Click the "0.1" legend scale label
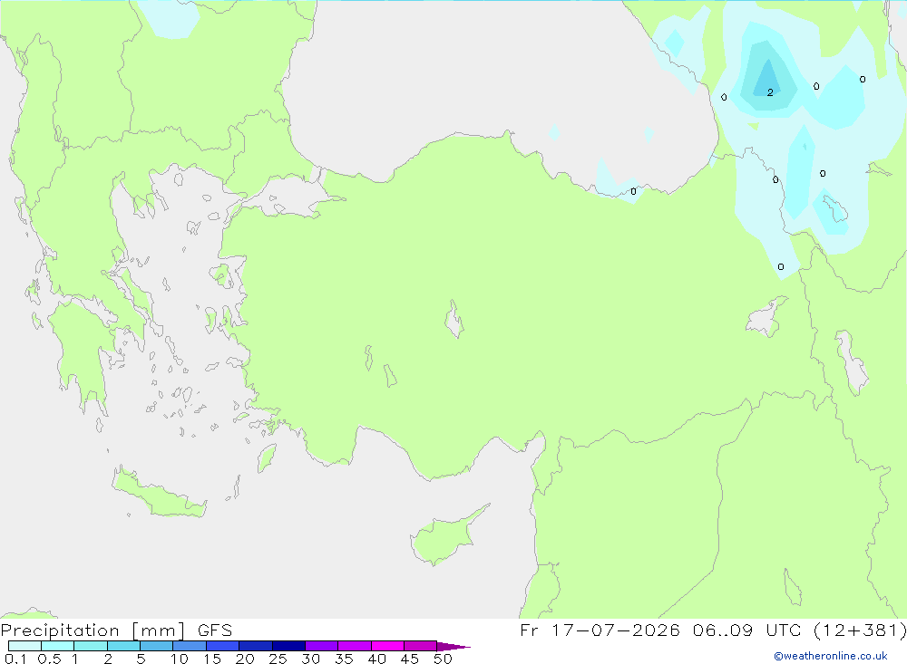 (15, 659)
